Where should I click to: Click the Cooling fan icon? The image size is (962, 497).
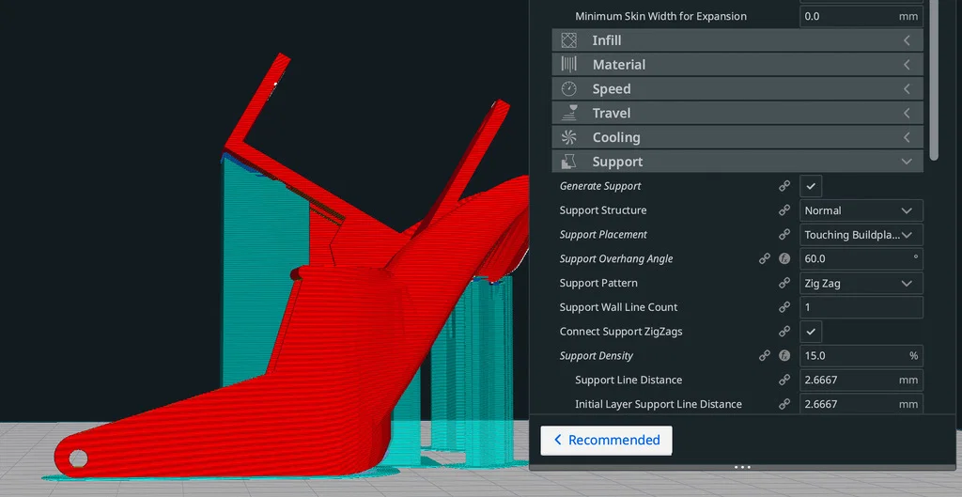[568, 137]
